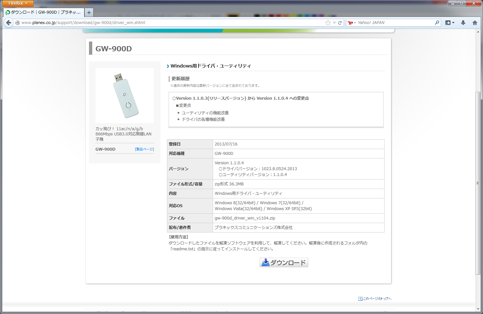Open the 製品ページ link
The width and height of the screenshot is (483, 314).
pos(145,149)
